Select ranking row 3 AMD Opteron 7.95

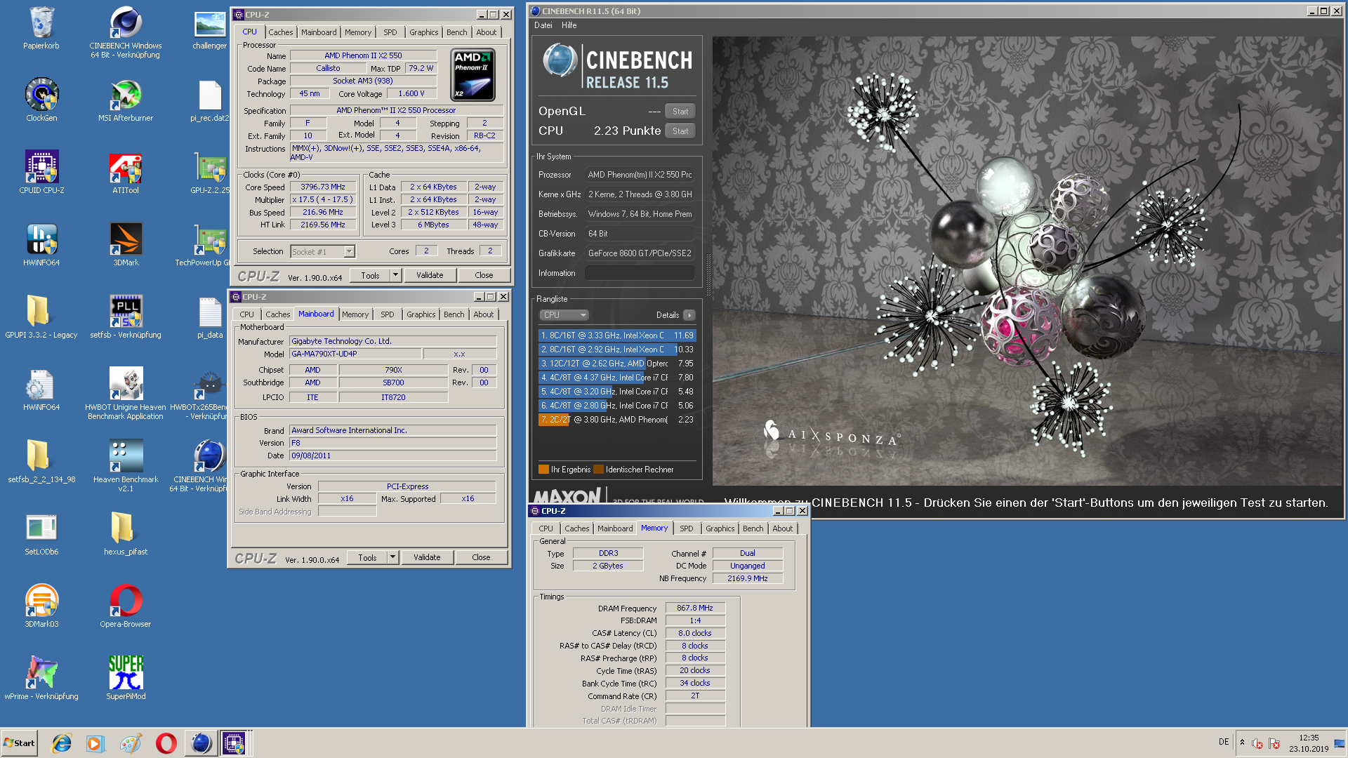(x=617, y=364)
